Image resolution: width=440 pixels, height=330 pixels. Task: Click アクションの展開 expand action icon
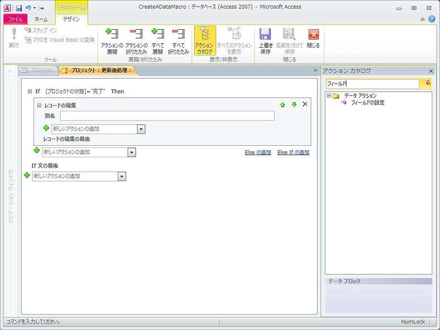click(112, 41)
